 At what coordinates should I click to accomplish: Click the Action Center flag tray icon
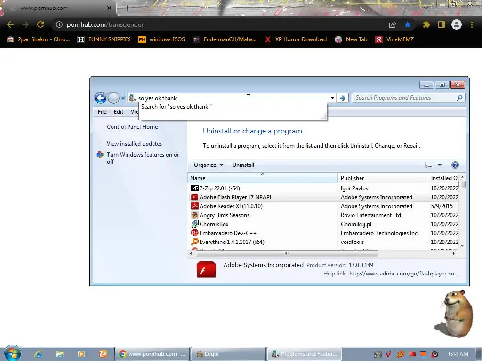point(412,354)
